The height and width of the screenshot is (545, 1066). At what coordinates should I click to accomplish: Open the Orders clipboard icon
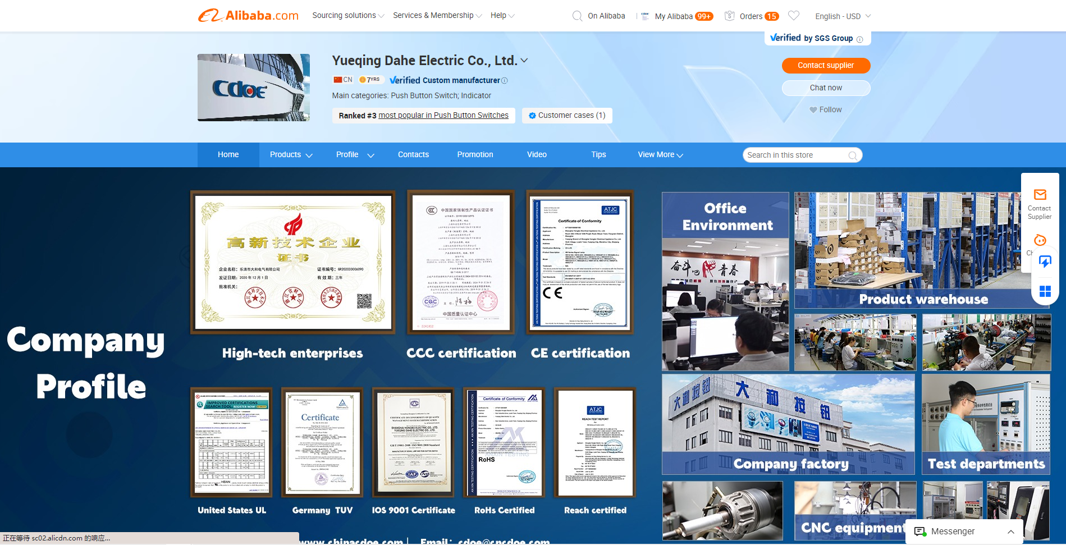(x=730, y=16)
